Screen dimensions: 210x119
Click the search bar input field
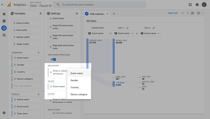(100, 4)
